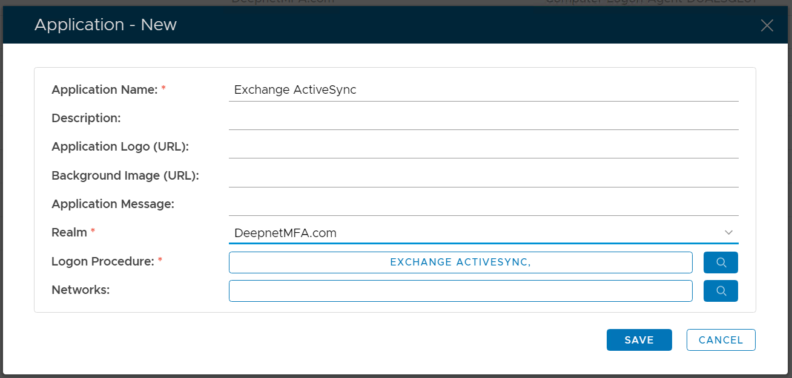
Task: Expand the Realm dropdown chevron
Action: coord(728,233)
